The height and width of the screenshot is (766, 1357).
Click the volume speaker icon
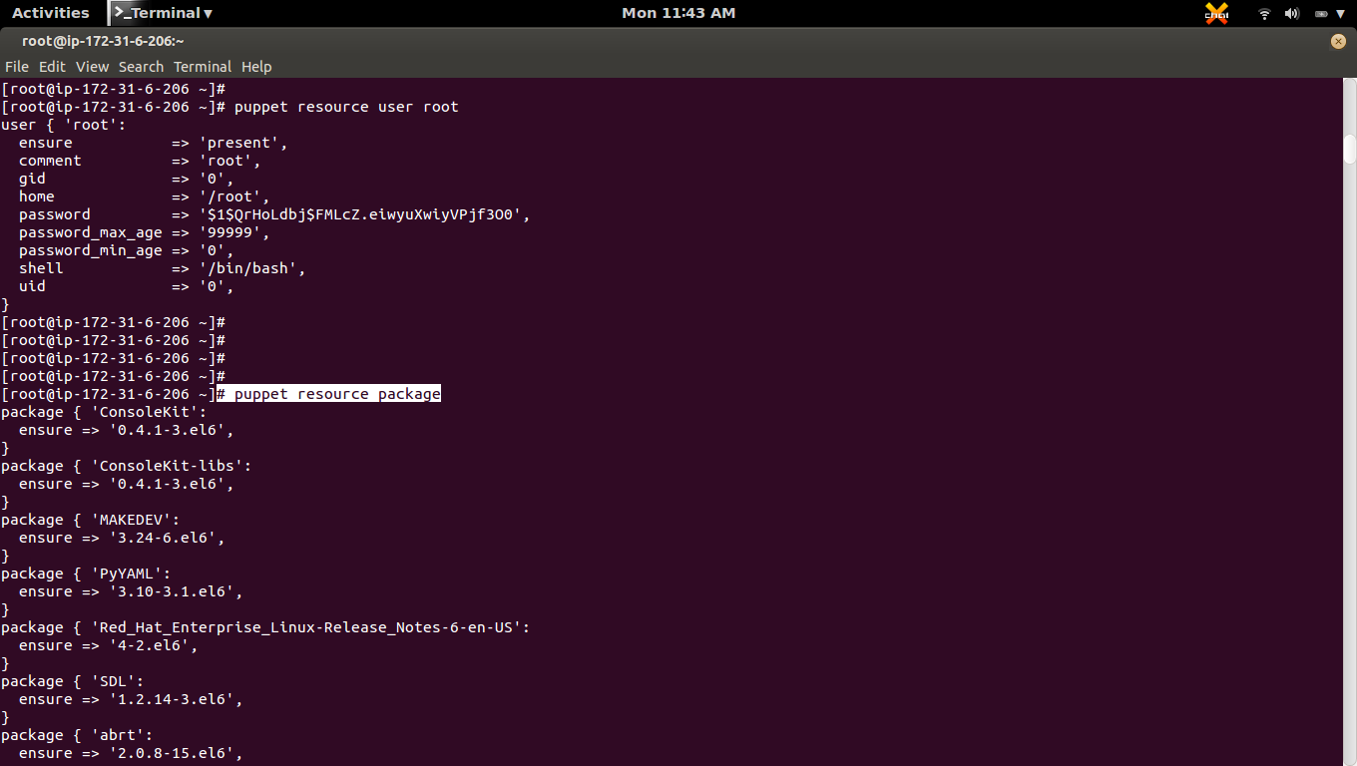[1292, 14]
